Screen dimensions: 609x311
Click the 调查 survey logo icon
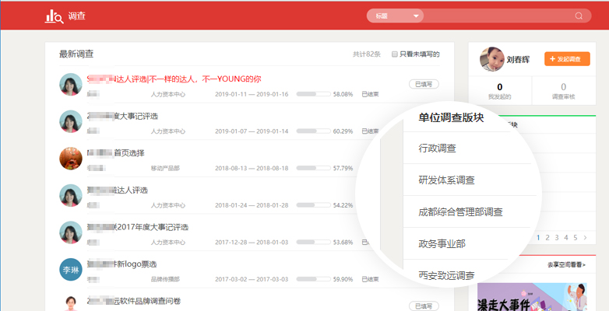54,16
